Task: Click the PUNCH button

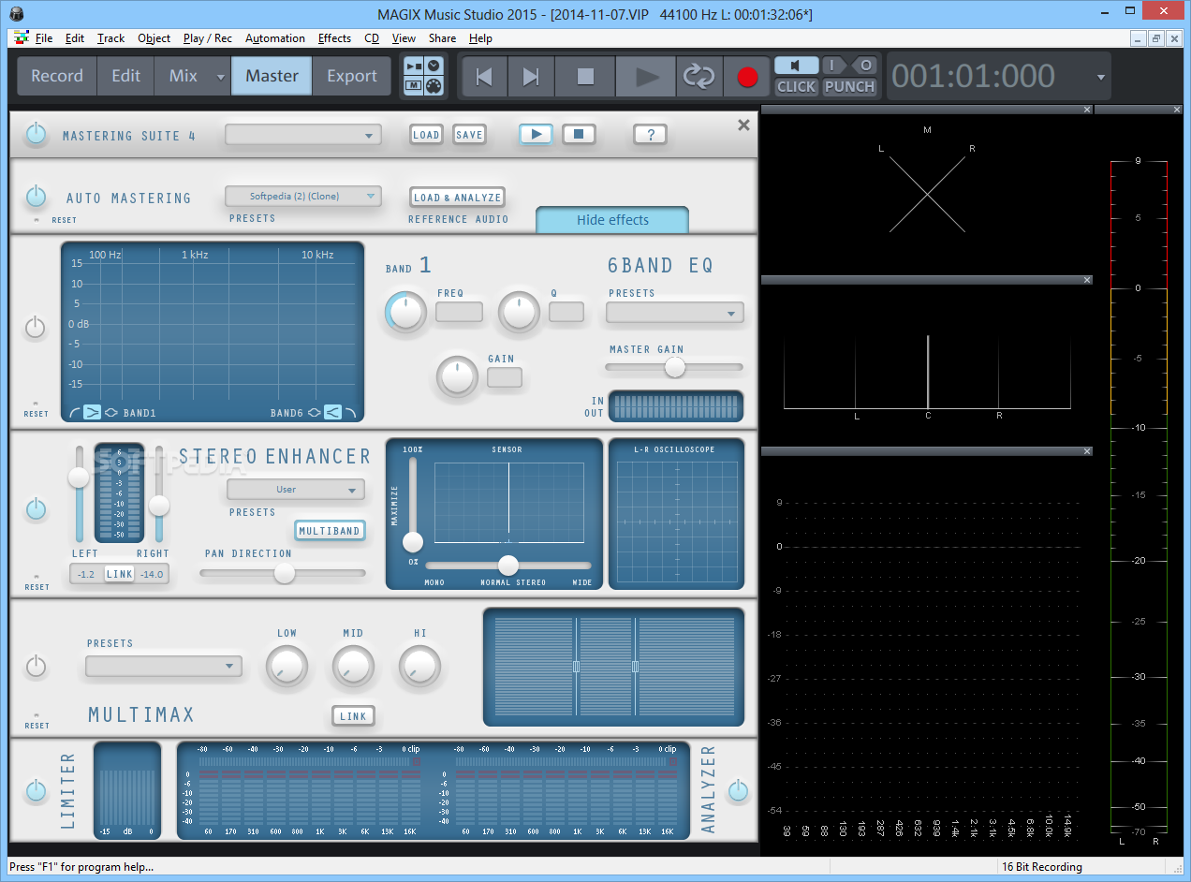Action: [x=849, y=86]
